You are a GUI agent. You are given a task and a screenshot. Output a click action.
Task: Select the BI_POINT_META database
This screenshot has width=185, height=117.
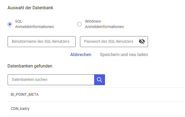click(96, 94)
